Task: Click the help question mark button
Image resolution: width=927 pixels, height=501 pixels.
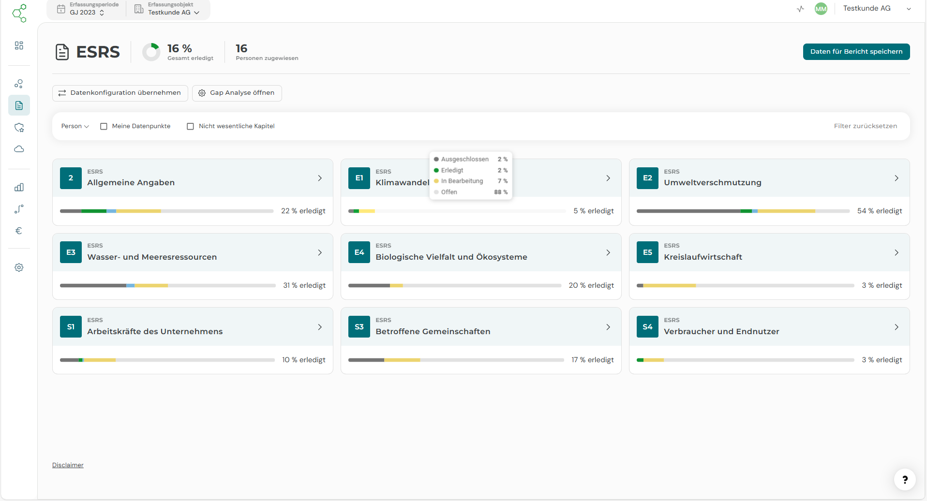Action: click(904, 480)
